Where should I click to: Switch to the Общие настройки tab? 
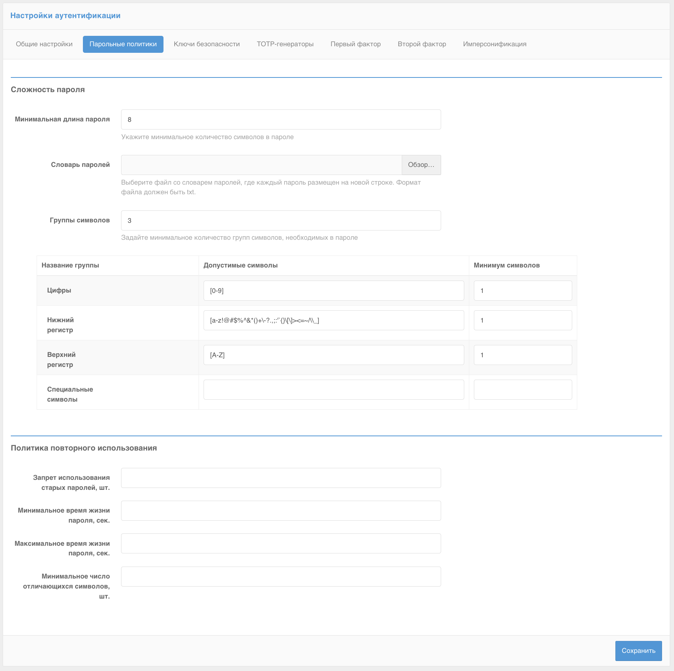(44, 44)
